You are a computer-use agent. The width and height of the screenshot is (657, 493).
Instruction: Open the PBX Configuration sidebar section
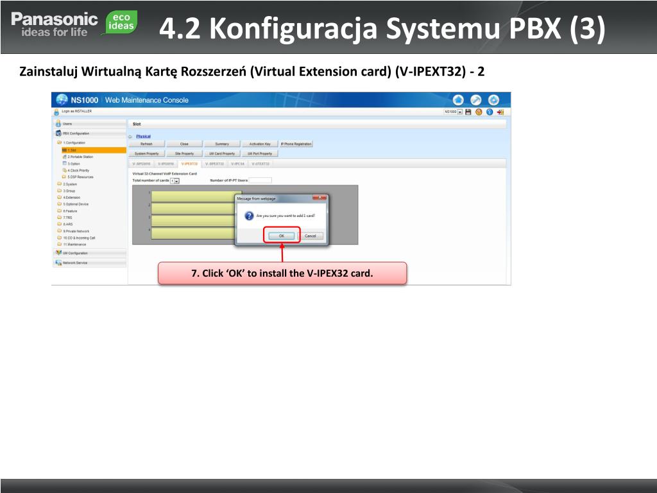click(90, 134)
